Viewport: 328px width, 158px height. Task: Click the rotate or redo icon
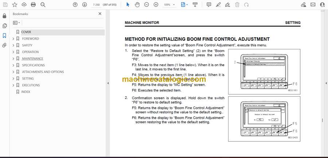pyautogui.click(x=247, y=5)
